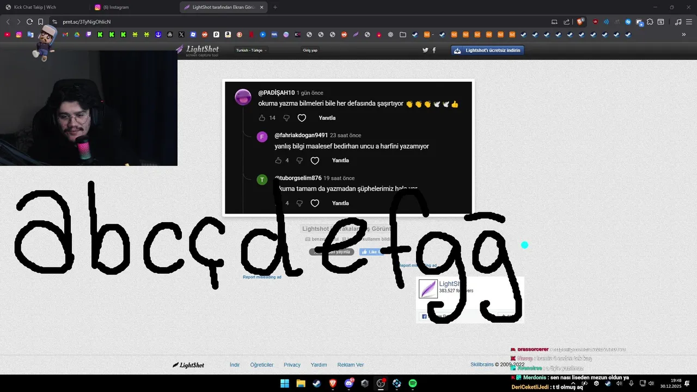
Task: Open a new browser tab
Action: point(275,7)
